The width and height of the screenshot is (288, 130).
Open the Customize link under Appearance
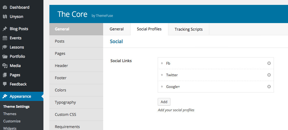click(12, 121)
